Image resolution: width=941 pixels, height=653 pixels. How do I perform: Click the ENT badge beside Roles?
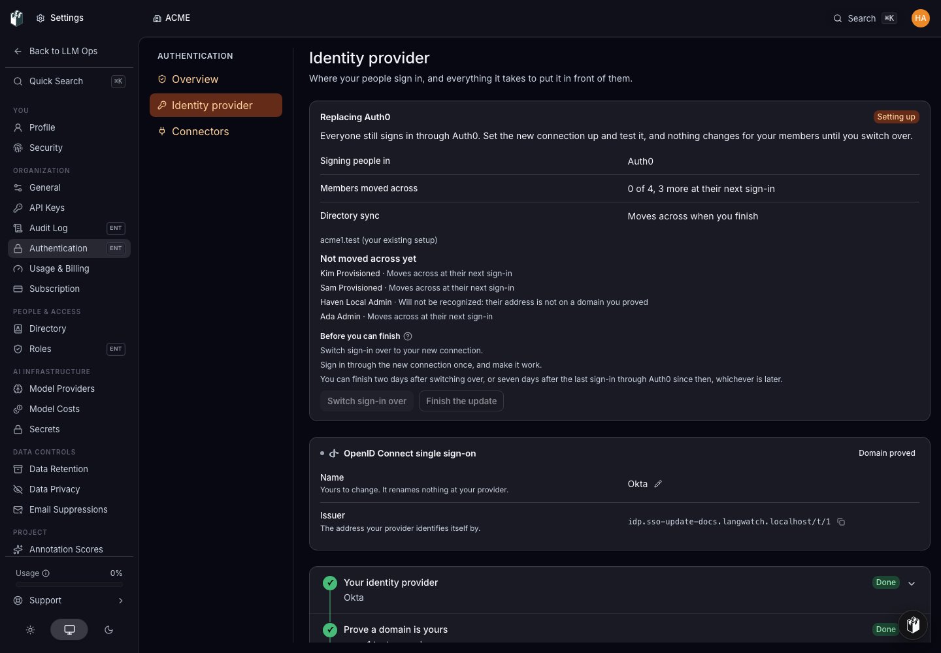(x=116, y=349)
